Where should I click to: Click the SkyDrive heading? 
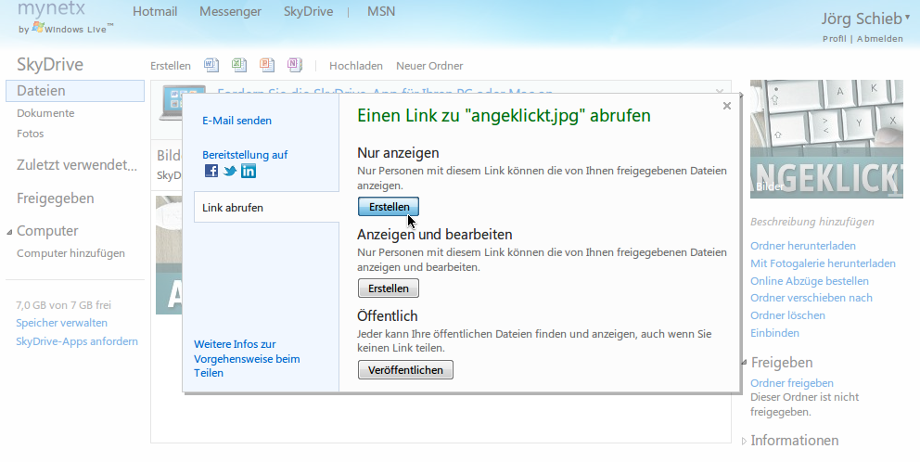(50, 65)
